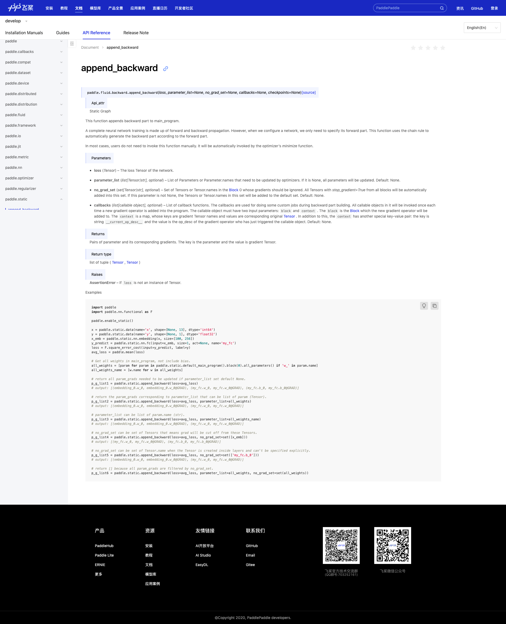Open the [source] link in signature

(x=308, y=92)
